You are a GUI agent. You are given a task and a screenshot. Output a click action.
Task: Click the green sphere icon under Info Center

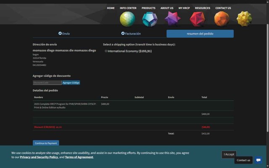coord(127,19)
